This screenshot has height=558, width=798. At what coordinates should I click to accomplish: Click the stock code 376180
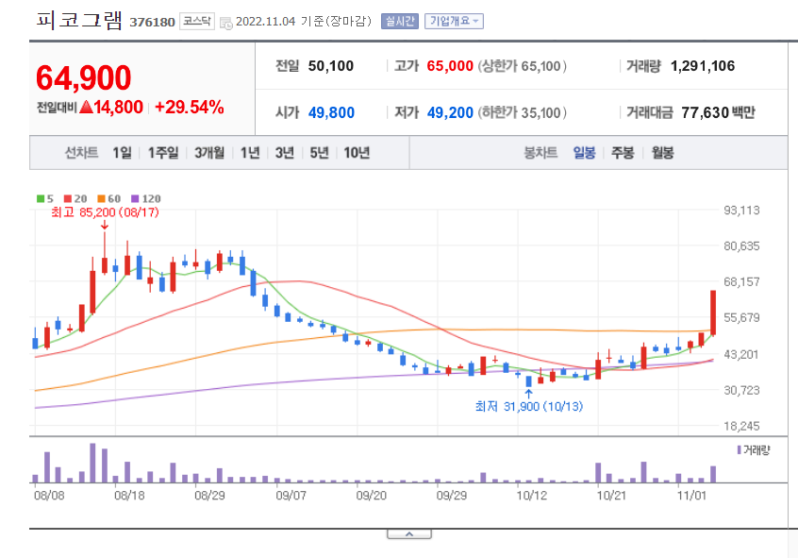pos(152,22)
